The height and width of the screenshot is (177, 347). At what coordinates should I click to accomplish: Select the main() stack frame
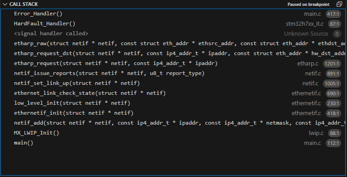(x=174, y=143)
